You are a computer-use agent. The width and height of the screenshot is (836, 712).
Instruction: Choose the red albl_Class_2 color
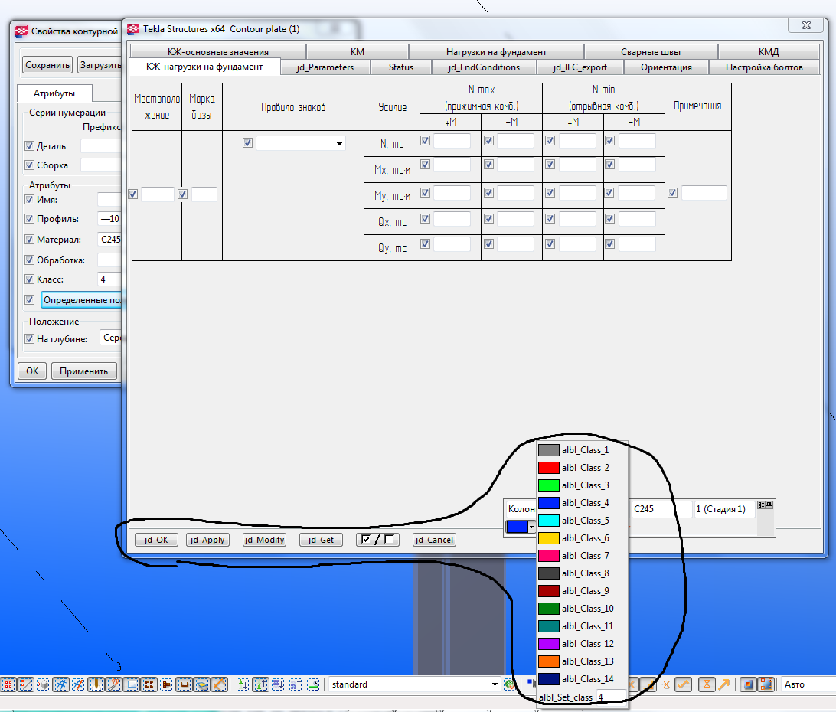(582, 468)
